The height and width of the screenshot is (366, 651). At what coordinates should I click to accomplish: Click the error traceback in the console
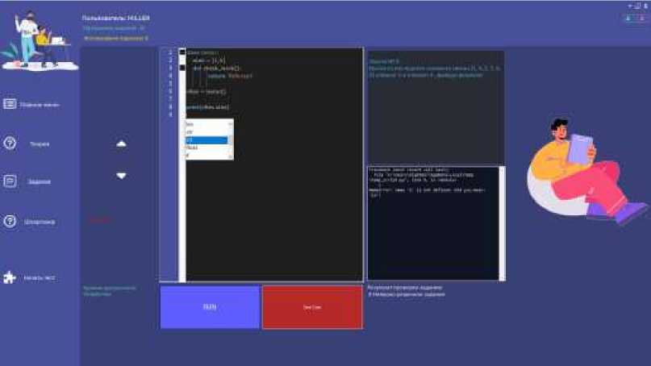pyautogui.click(x=427, y=182)
